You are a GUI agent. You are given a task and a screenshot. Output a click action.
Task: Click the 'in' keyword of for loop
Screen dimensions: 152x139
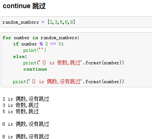point(35,38)
